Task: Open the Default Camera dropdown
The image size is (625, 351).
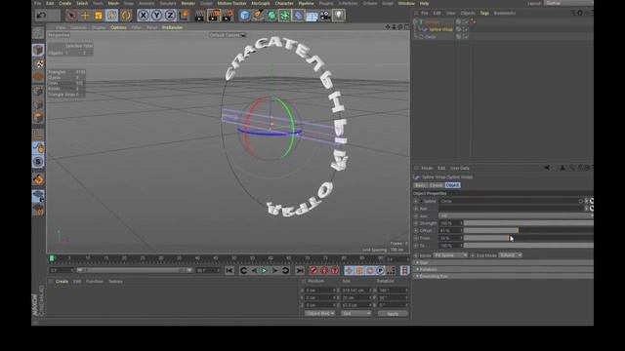Action: [228, 35]
